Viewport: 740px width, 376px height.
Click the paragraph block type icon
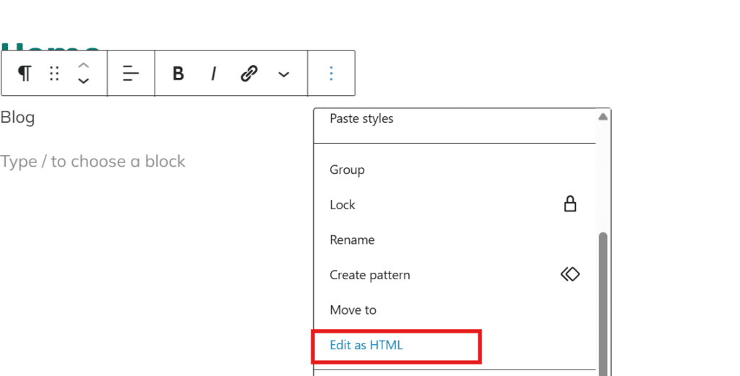25,74
